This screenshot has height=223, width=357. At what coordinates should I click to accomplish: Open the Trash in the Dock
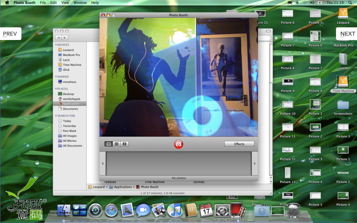pos(294,210)
